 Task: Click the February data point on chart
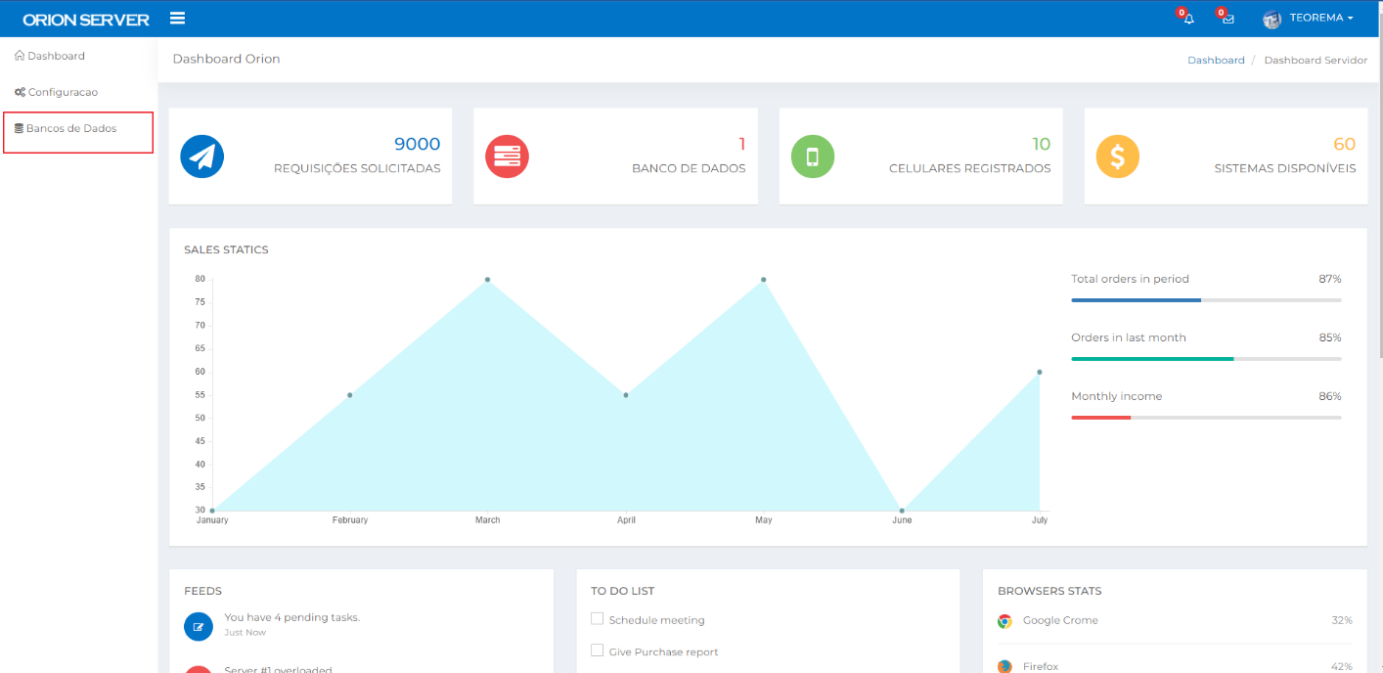coord(349,395)
